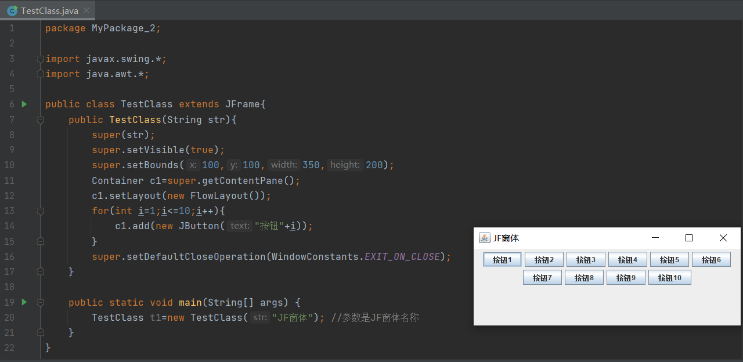Image resolution: width=743 pixels, height=362 pixels.
Task: Click the 'text:' parameter hint on line 14
Action: [240, 226]
